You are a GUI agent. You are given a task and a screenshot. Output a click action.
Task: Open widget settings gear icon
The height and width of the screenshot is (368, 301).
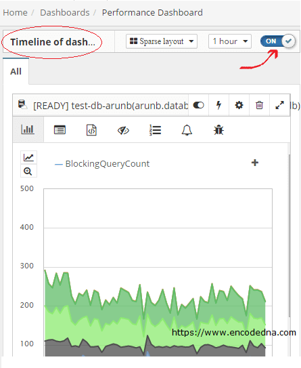(x=239, y=105)
